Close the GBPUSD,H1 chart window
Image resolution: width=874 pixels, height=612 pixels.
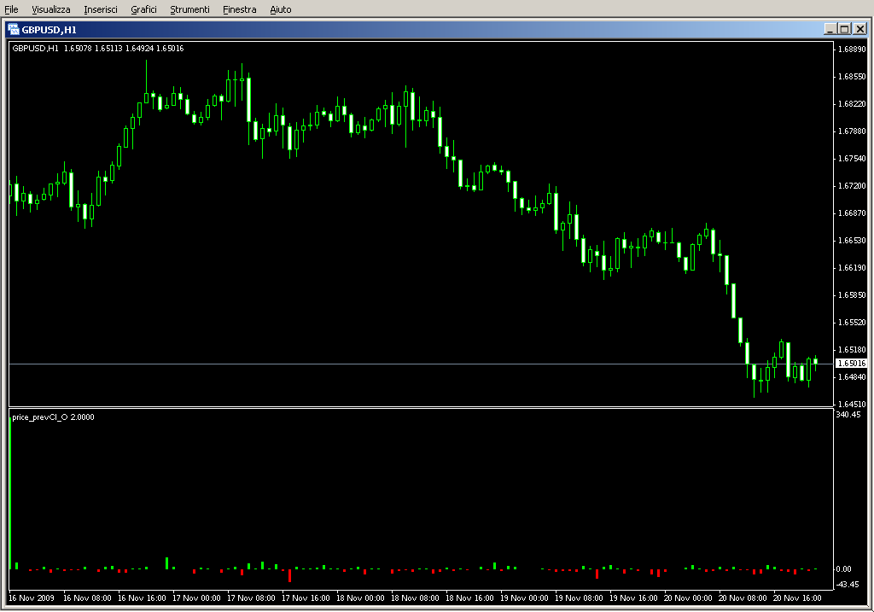[x=859, y=29]
